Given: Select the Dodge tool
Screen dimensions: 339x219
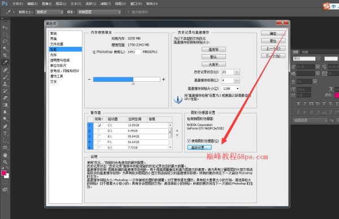Looking at the screenshot, I should [5, 119].
